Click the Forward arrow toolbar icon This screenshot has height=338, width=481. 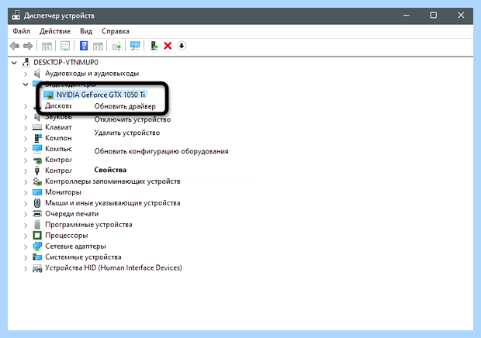28,47
